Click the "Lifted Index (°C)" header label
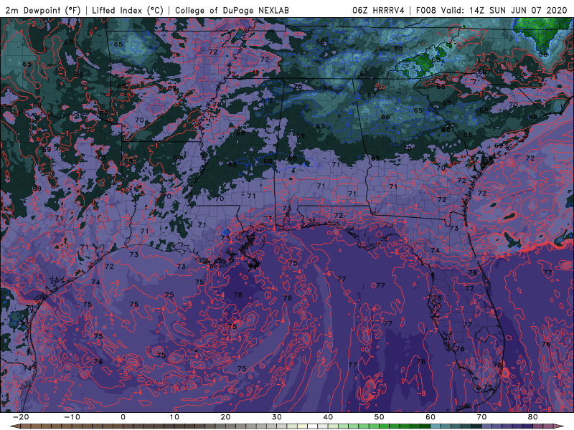 128,10
